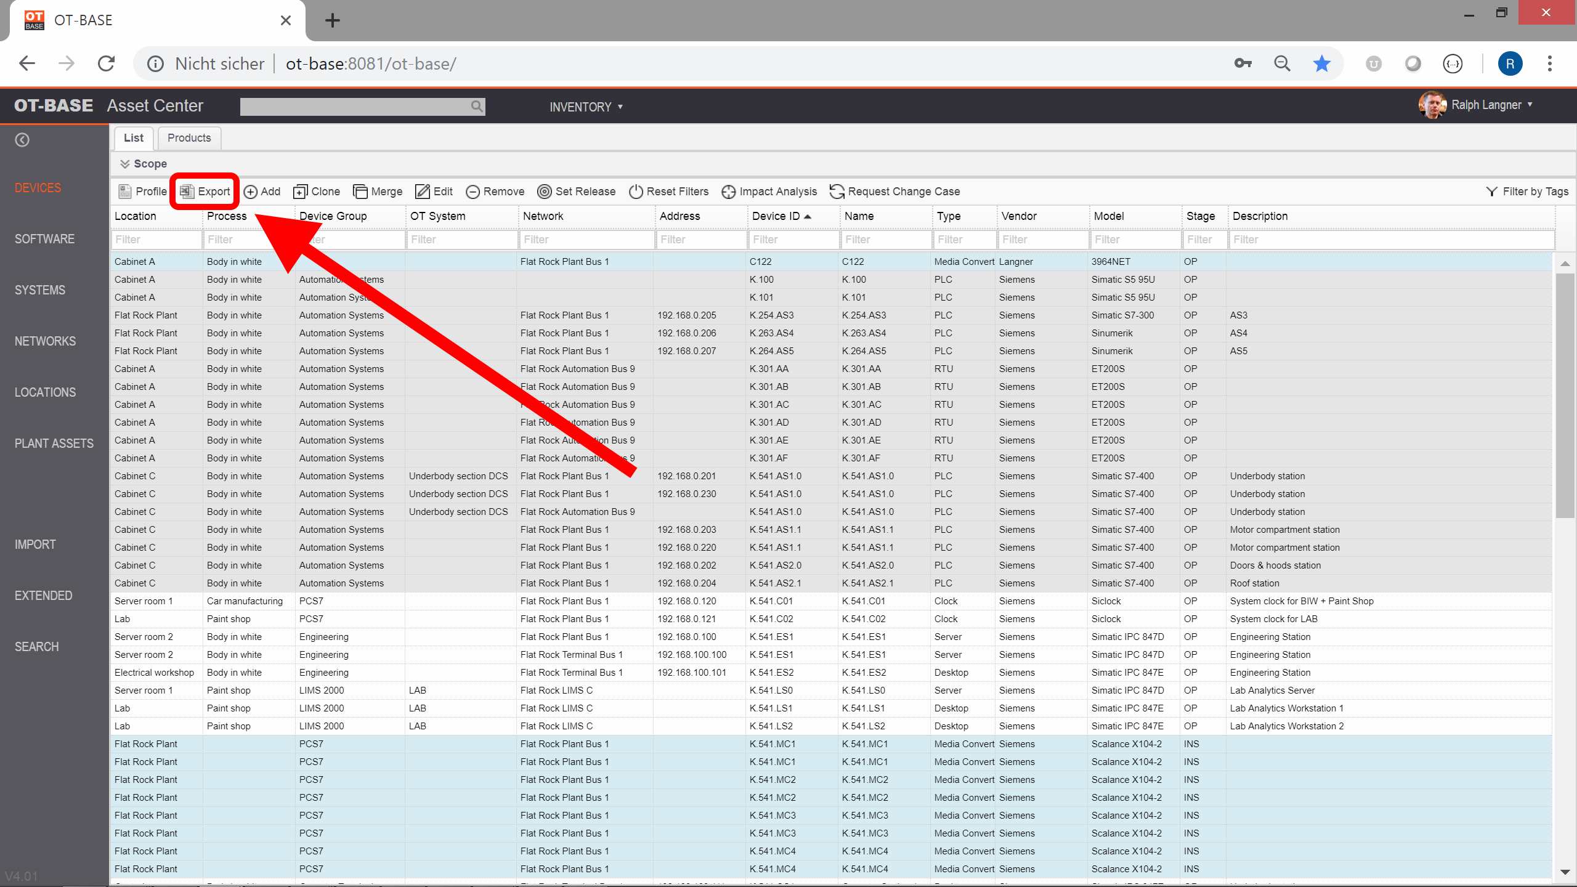This screenshot has height=887, width=1577.
Task: Edit the selected device
Action: click(x=434, y=192)
